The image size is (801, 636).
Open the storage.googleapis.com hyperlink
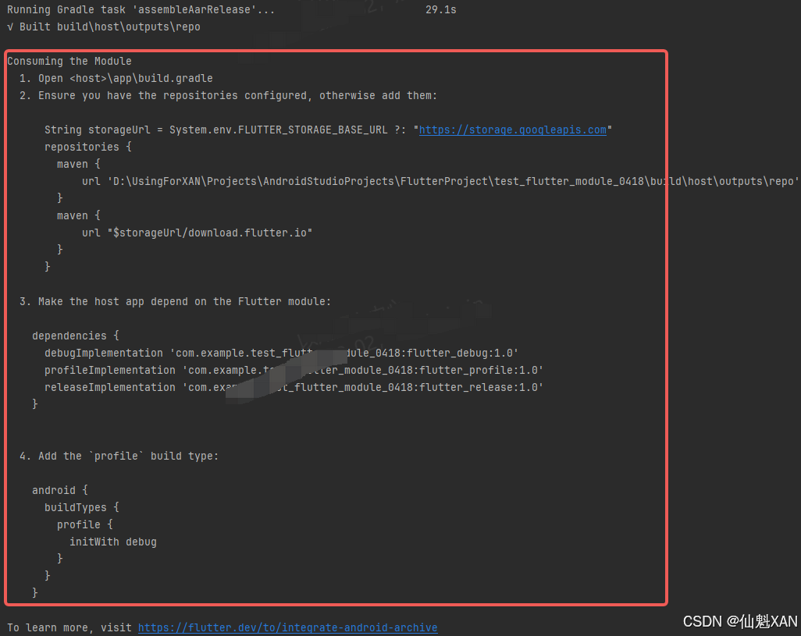coord(512,130)
